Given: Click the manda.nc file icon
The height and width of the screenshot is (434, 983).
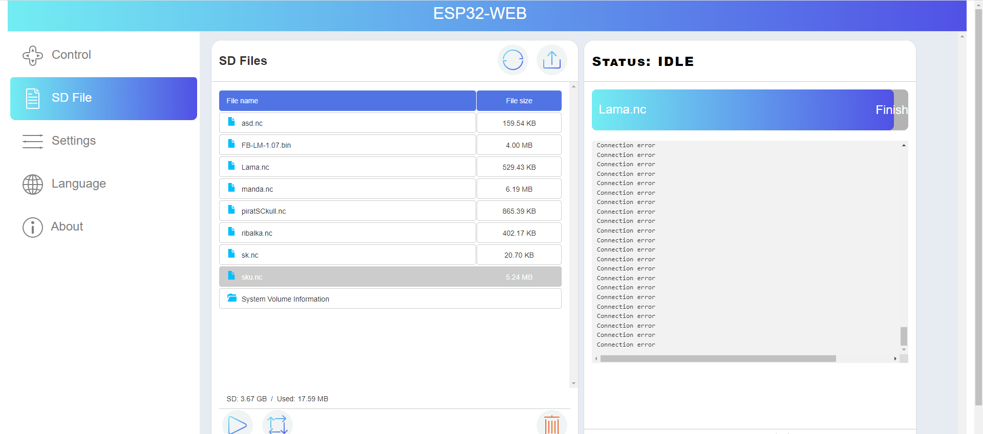Looking at the screenshot, I should tap(231, 188).
